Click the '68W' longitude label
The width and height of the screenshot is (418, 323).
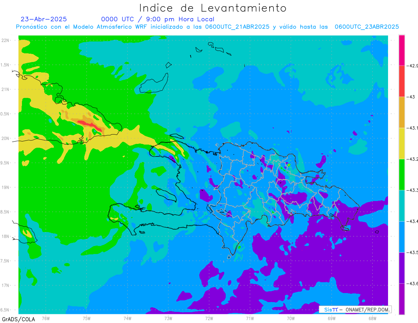click(x=372, y=318)
